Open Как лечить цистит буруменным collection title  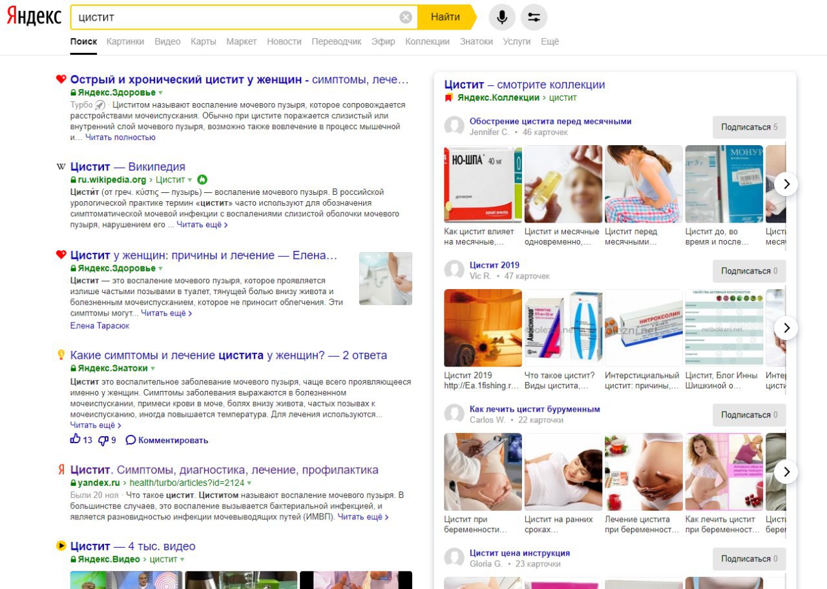[535, 409]
